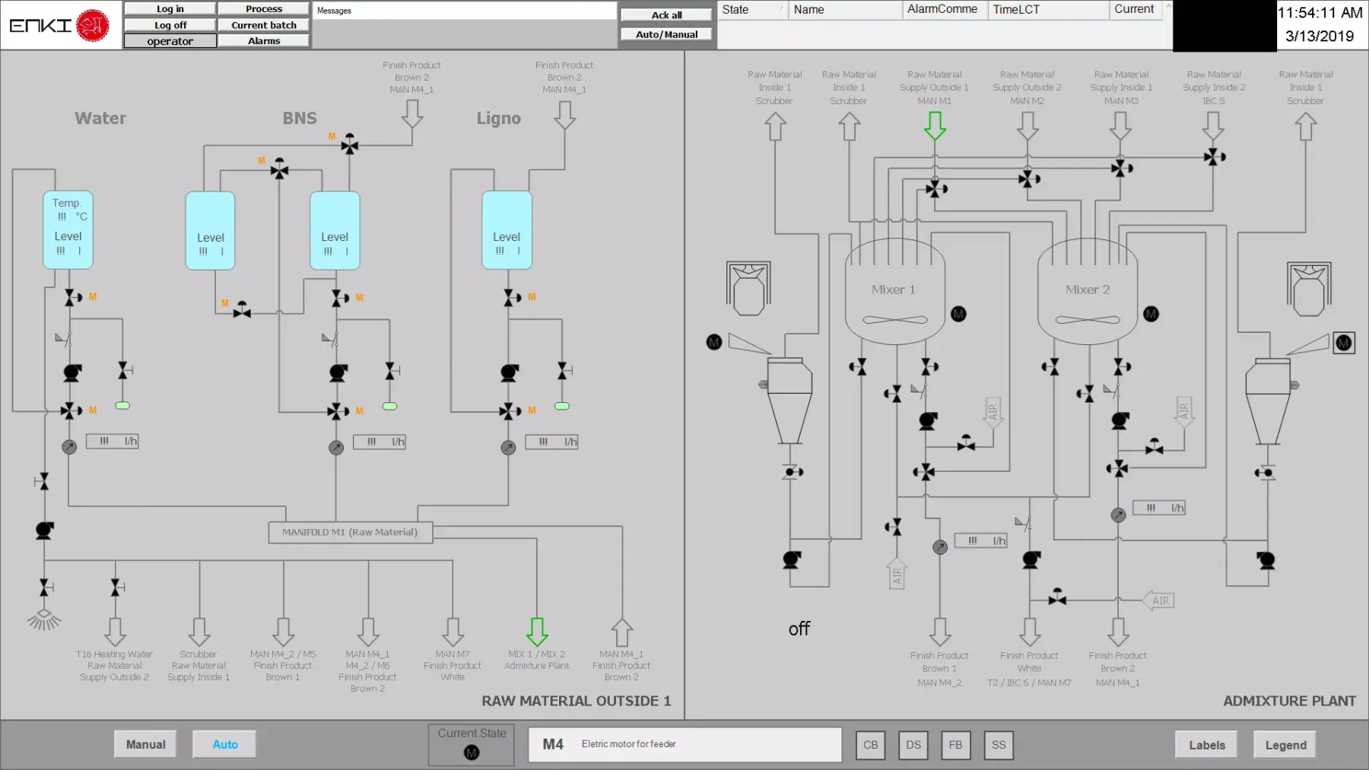Viewport: 1369px width, 770px height.
Task: Toggle Auto/Manual in top bar
Action: pos(666,34)
